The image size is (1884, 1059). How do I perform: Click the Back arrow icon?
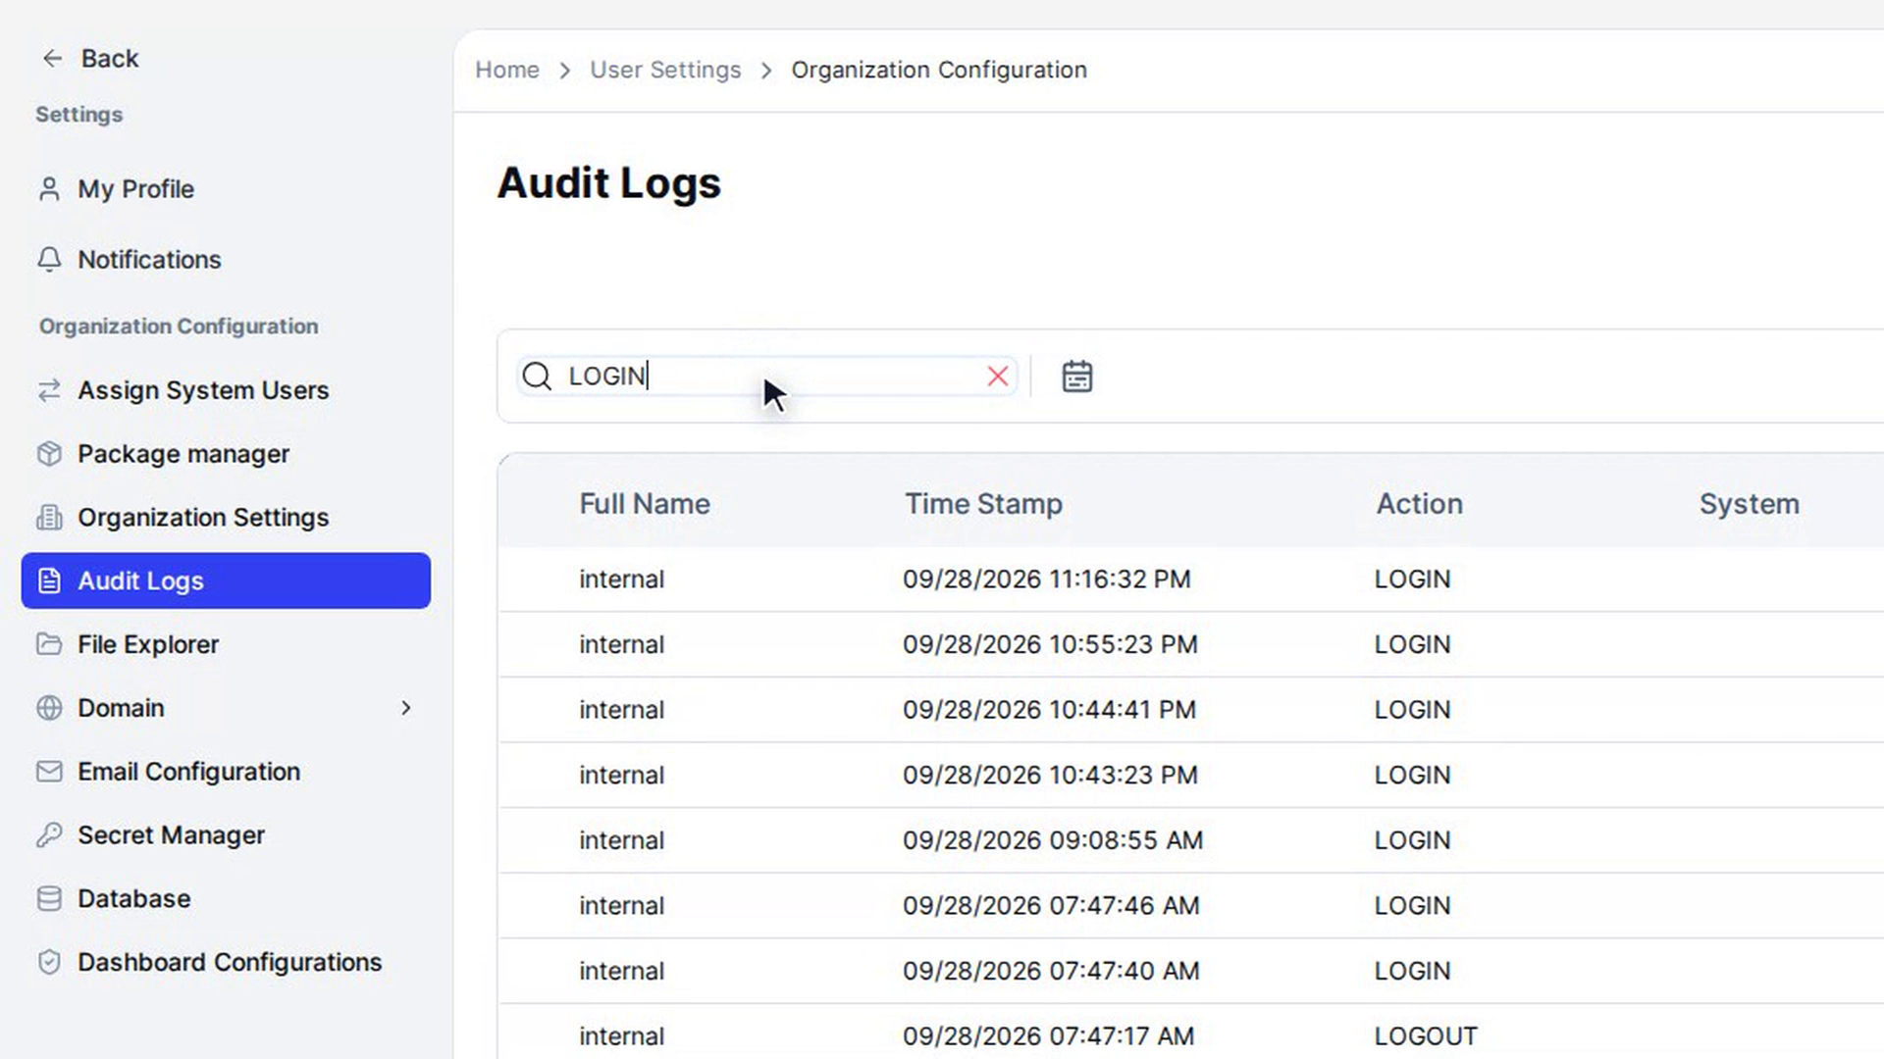pos(52,59)
